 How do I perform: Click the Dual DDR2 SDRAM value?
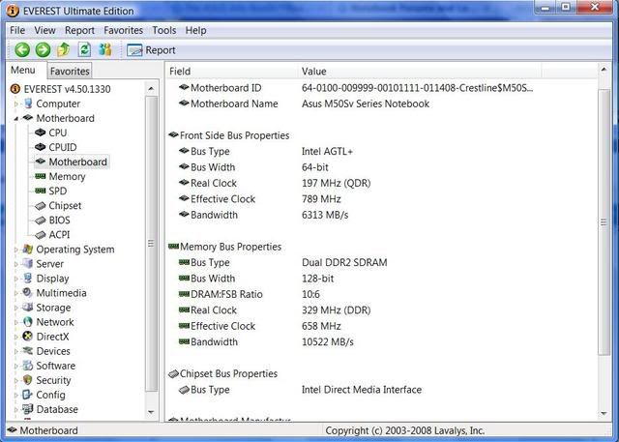(x=344, y=262)
